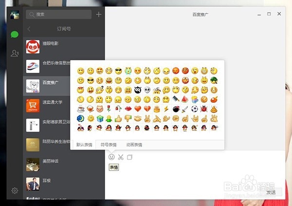Open the 猫眼电影 subscription
The image size is (292, 206).
click(64, 47)
